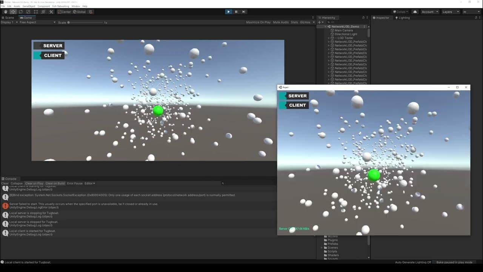Open the layout dropdown next to Layers
Screen dimensions: 483x272
471,12
